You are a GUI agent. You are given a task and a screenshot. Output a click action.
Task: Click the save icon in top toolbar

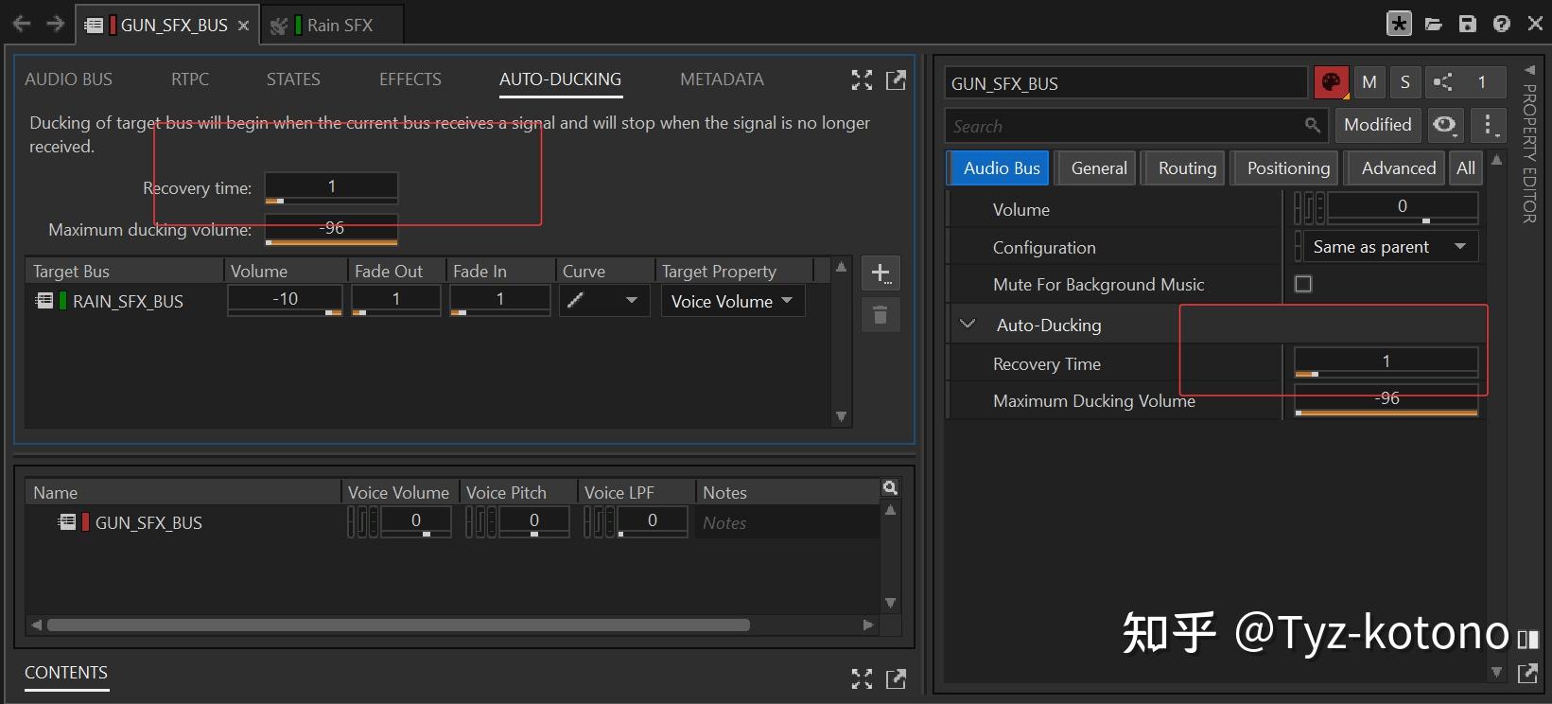1467,24
